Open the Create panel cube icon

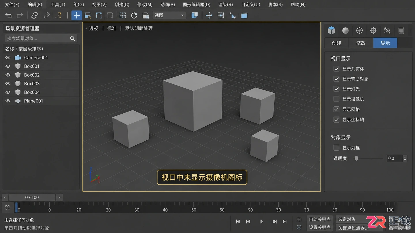click(331, 30)
